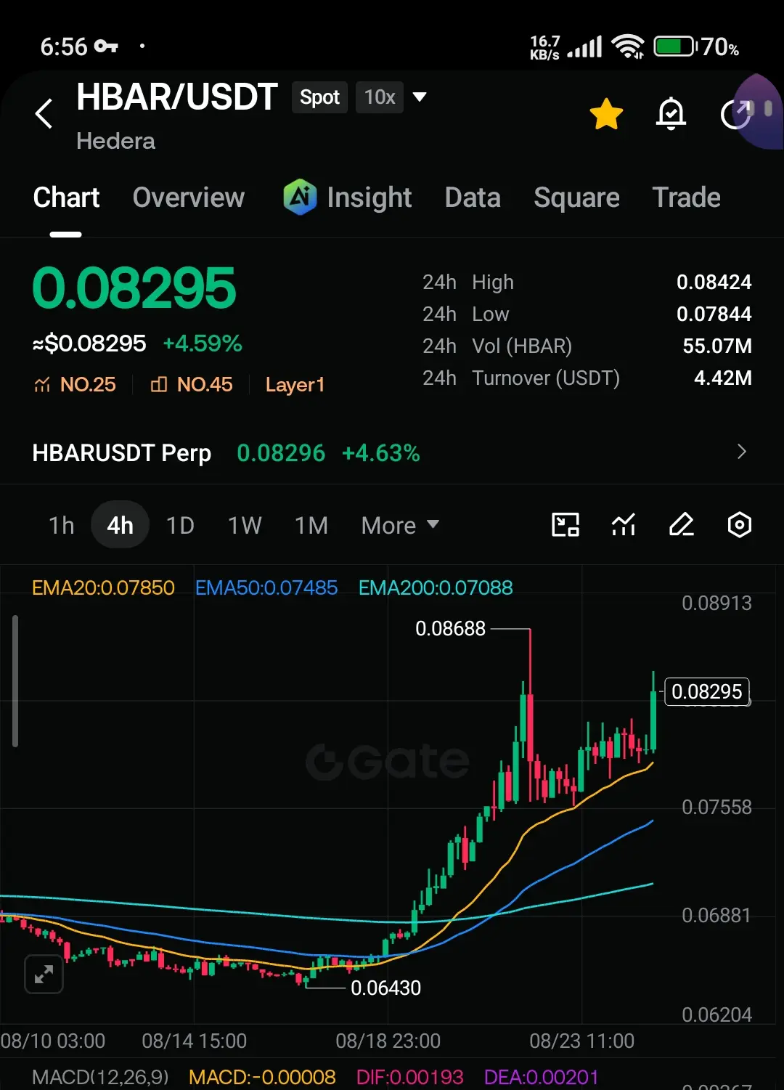The width and height of the screenshot is (784, 1090).
Task: Expand chart to fullscreen
Action: [x=44, y=974]
